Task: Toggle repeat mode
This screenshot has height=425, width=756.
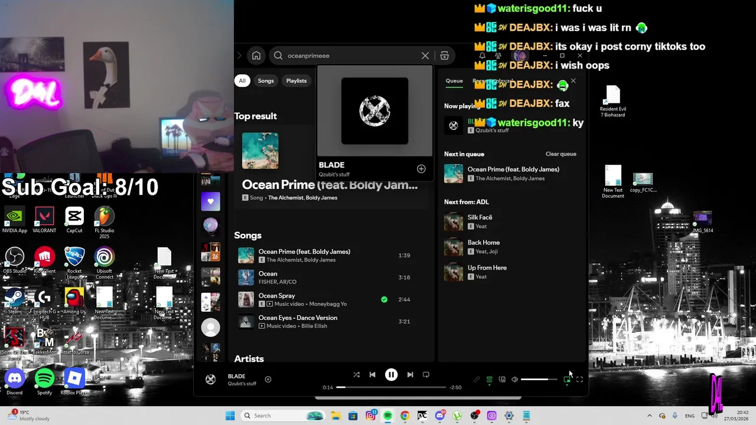Action: (426, 375)
